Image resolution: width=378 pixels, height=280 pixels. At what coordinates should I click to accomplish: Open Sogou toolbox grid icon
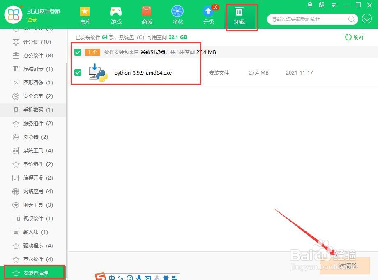(x=175, y=278)
